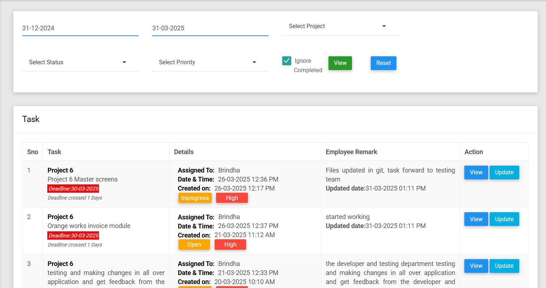546x288 pixels.
Task: Click date '26-03-2025 12:37 PM'
Action: (248, 226)
